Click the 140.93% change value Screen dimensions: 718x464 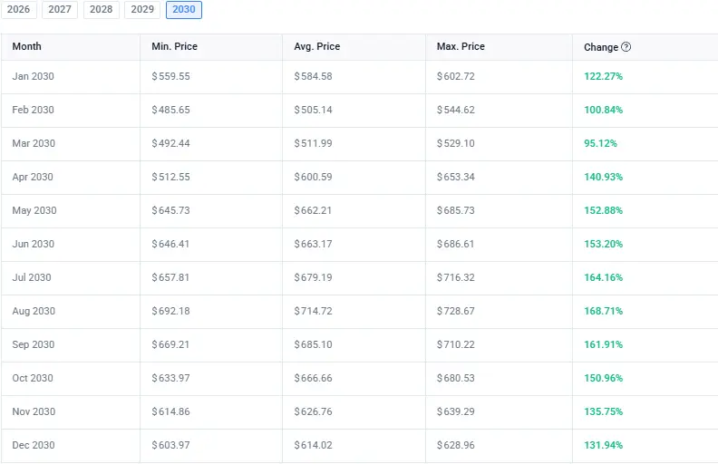603,177
